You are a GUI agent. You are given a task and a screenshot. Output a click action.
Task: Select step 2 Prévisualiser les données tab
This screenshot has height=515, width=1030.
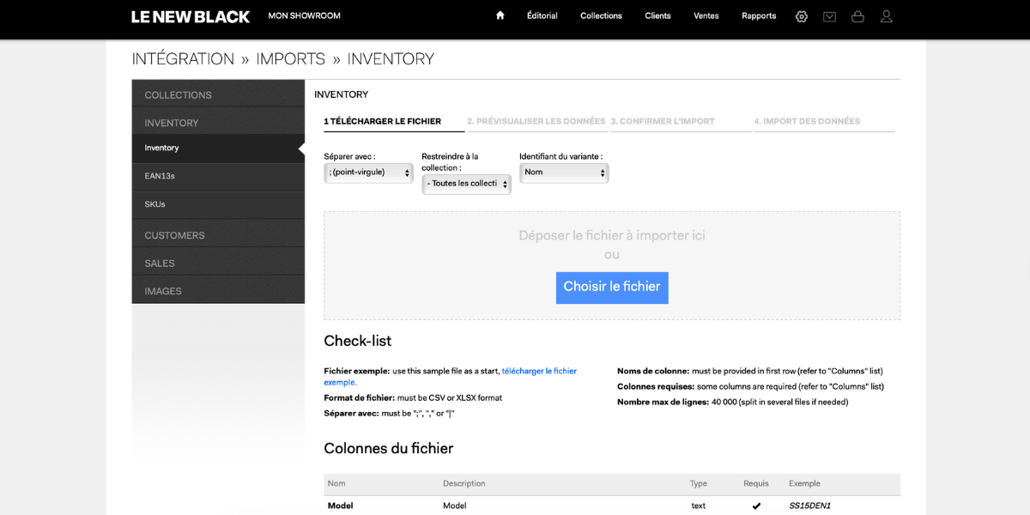[536, 122]
